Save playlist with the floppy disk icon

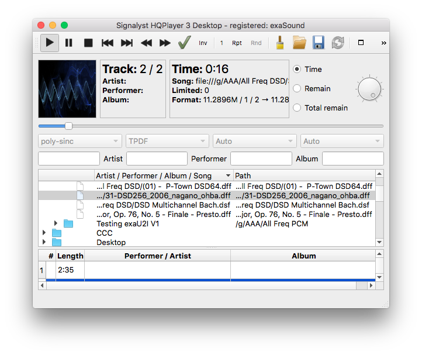[x=319, y=43]
